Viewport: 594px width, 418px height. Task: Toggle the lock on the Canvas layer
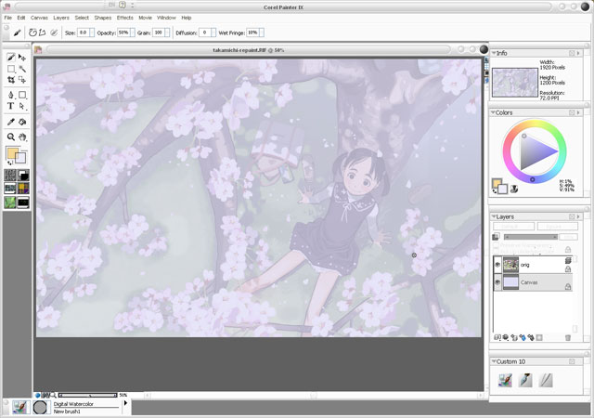click(568, 287)
